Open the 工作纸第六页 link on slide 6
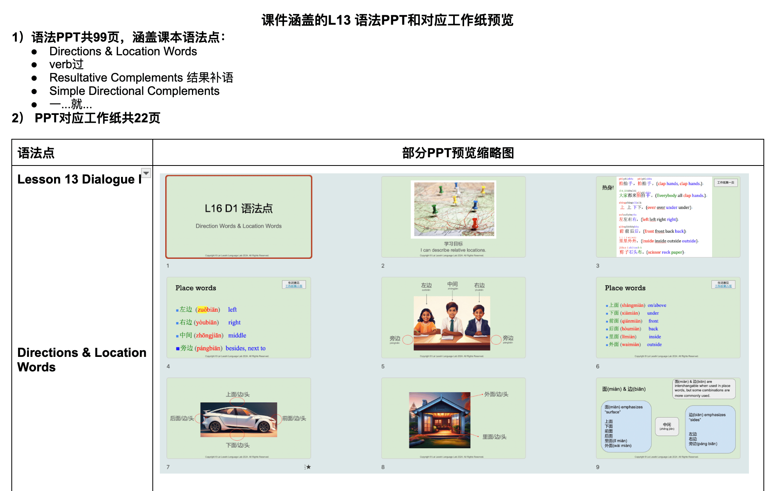The width and height of the screenshot is (774, 491). tap(724, 287)
